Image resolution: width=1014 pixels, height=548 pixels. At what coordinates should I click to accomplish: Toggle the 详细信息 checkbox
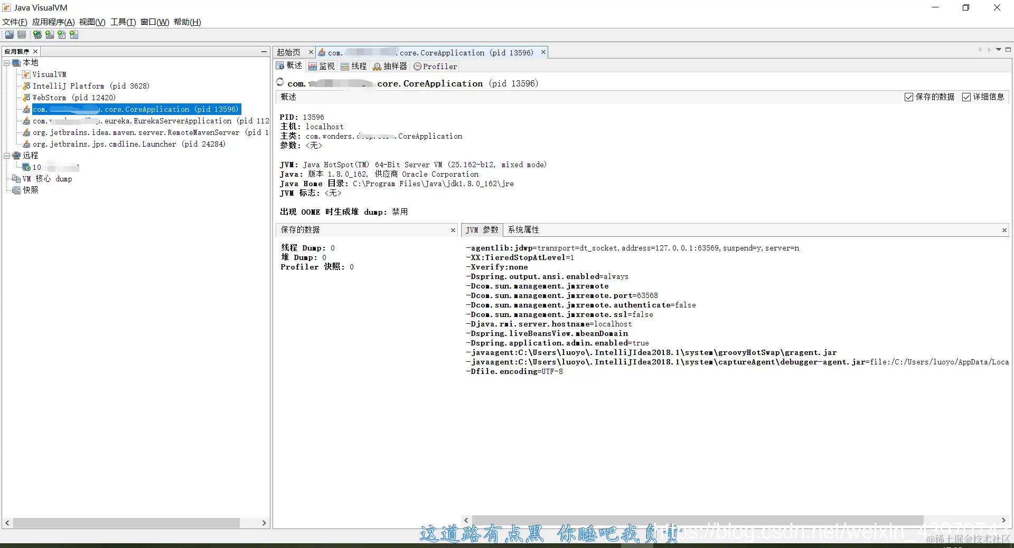pos(966,97)
